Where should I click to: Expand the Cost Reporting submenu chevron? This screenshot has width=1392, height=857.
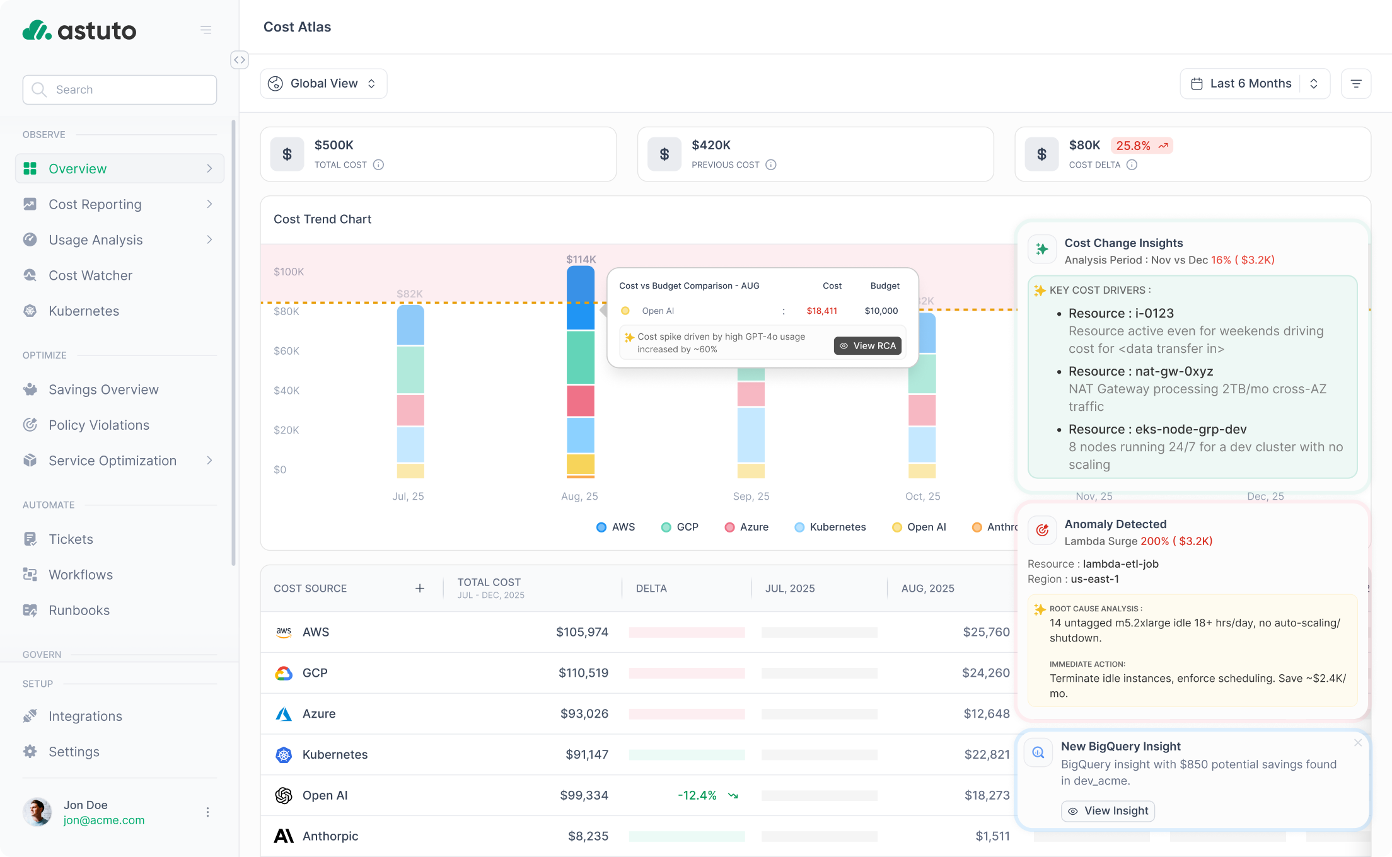tap(209, 204)
